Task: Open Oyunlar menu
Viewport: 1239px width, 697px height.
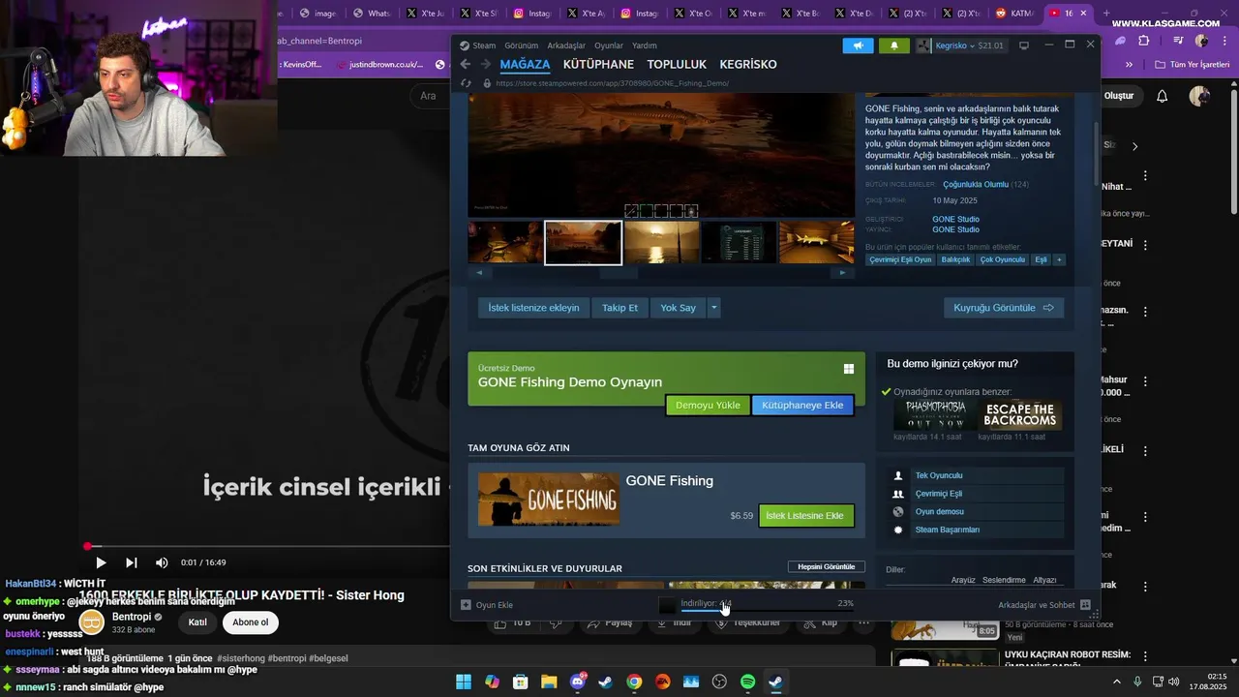Action: click(x=609, y=45)
